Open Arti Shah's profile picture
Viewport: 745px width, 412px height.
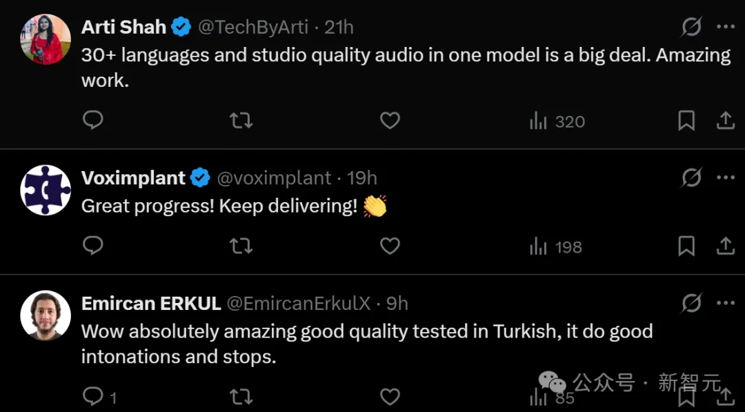pos(46,39)
